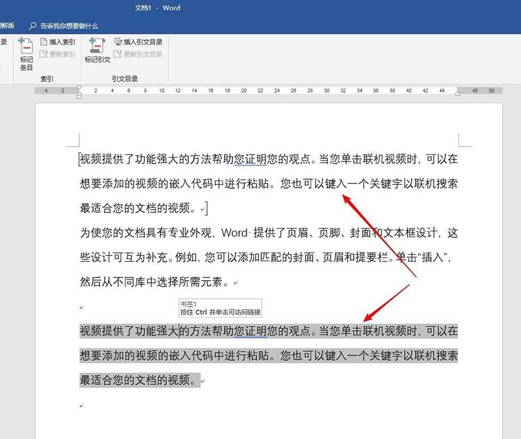Screen dimensions: 521x439
Task: Click the first-line indent marker on ruler
Action: (79, 88)
